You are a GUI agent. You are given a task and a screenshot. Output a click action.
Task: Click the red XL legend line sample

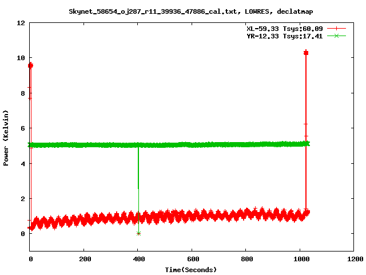coord(336,29)
